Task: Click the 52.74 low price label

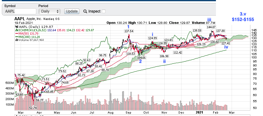Action: [x=33, y=108]
